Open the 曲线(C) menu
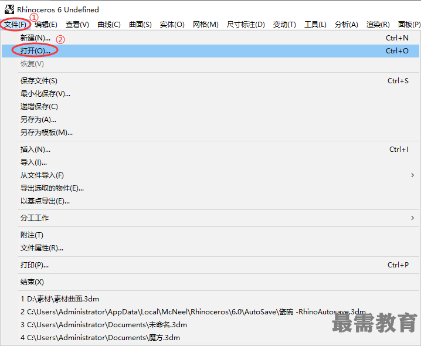The image size is (421, 346). (109, 25)
